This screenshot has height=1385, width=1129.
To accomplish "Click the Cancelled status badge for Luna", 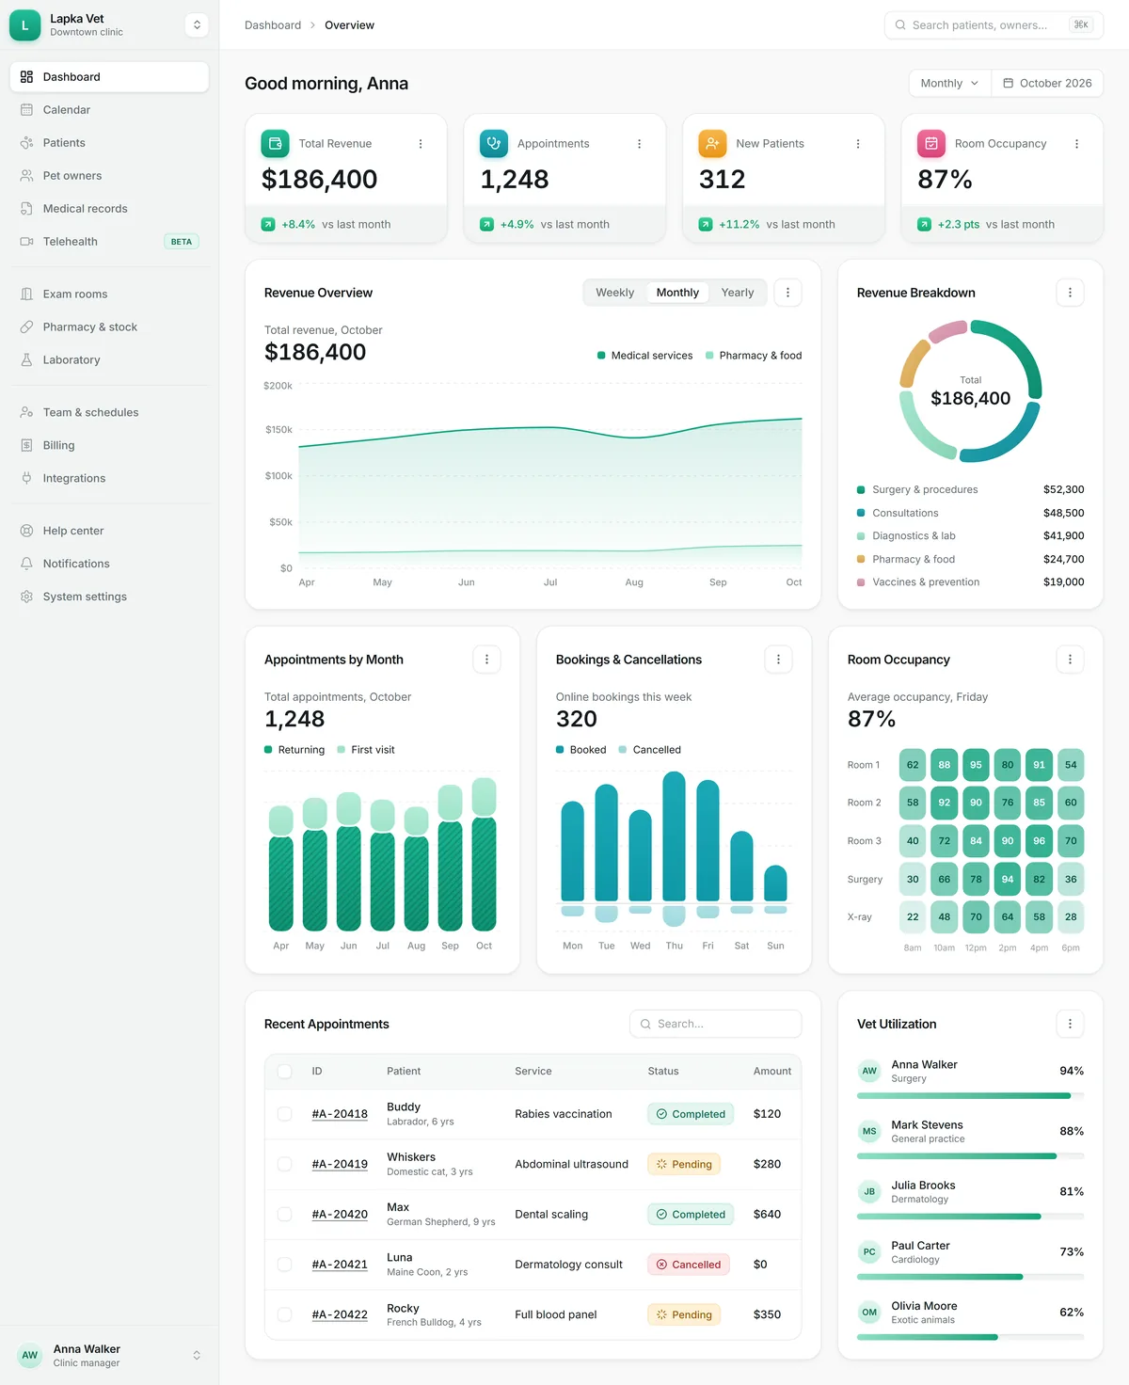I will pyautogui.click(x=688, y=1265).
